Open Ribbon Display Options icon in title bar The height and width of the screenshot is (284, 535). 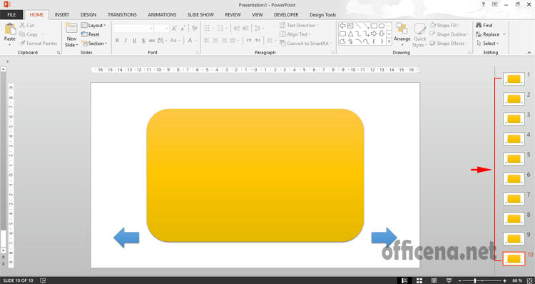tap(495, 5)
